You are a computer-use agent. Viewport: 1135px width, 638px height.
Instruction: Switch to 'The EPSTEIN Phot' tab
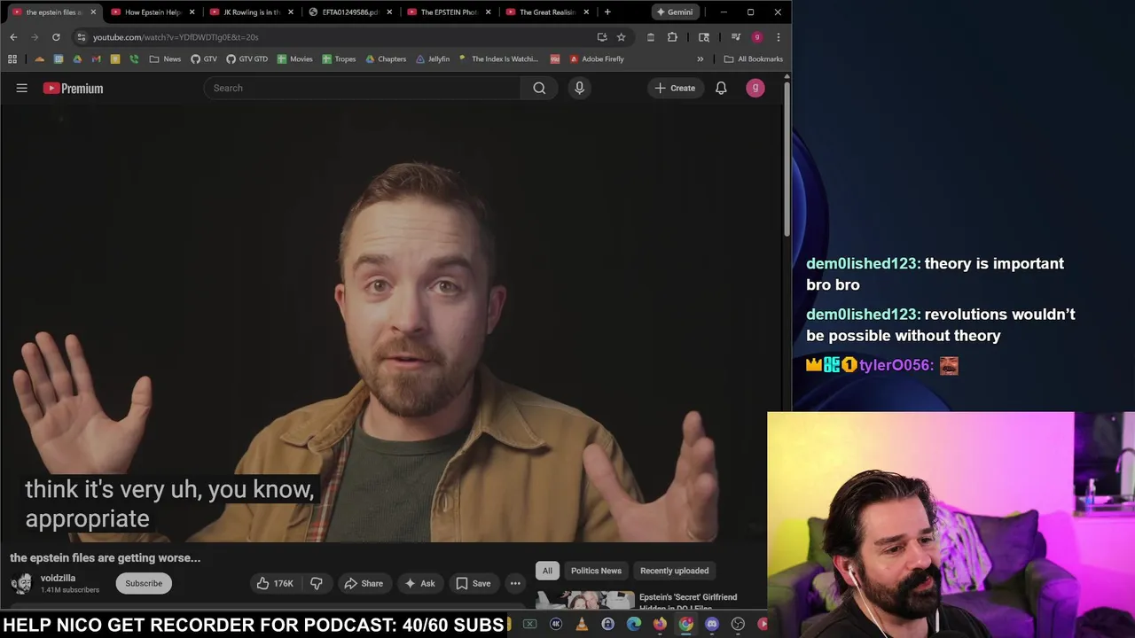pos(448,12)
